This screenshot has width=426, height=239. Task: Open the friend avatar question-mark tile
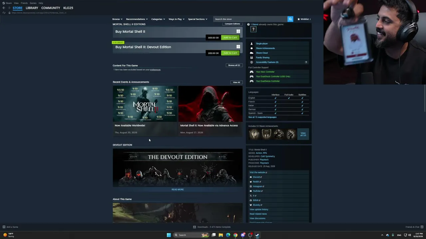coord(253,30)
